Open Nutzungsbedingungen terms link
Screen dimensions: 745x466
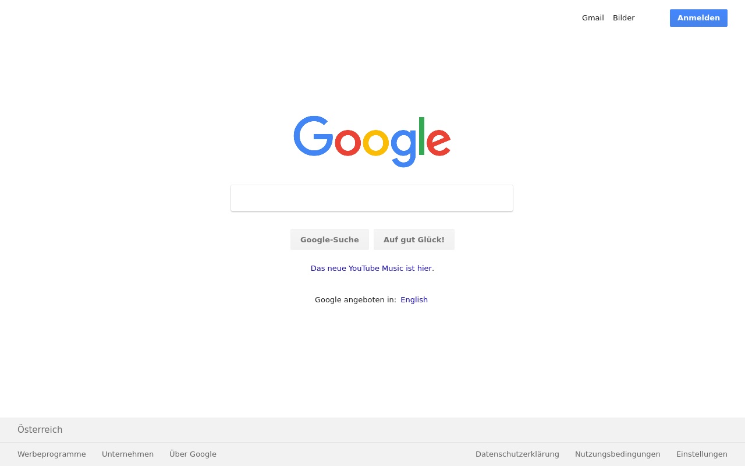[x=618, y=454]
